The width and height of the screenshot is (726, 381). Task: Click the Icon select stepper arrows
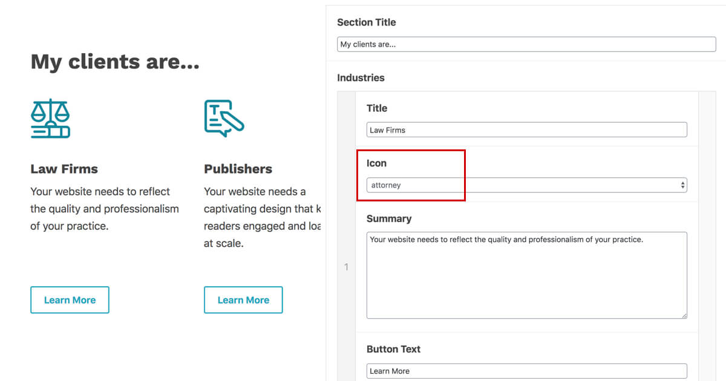pyautogui.click(x=683, y=185)
